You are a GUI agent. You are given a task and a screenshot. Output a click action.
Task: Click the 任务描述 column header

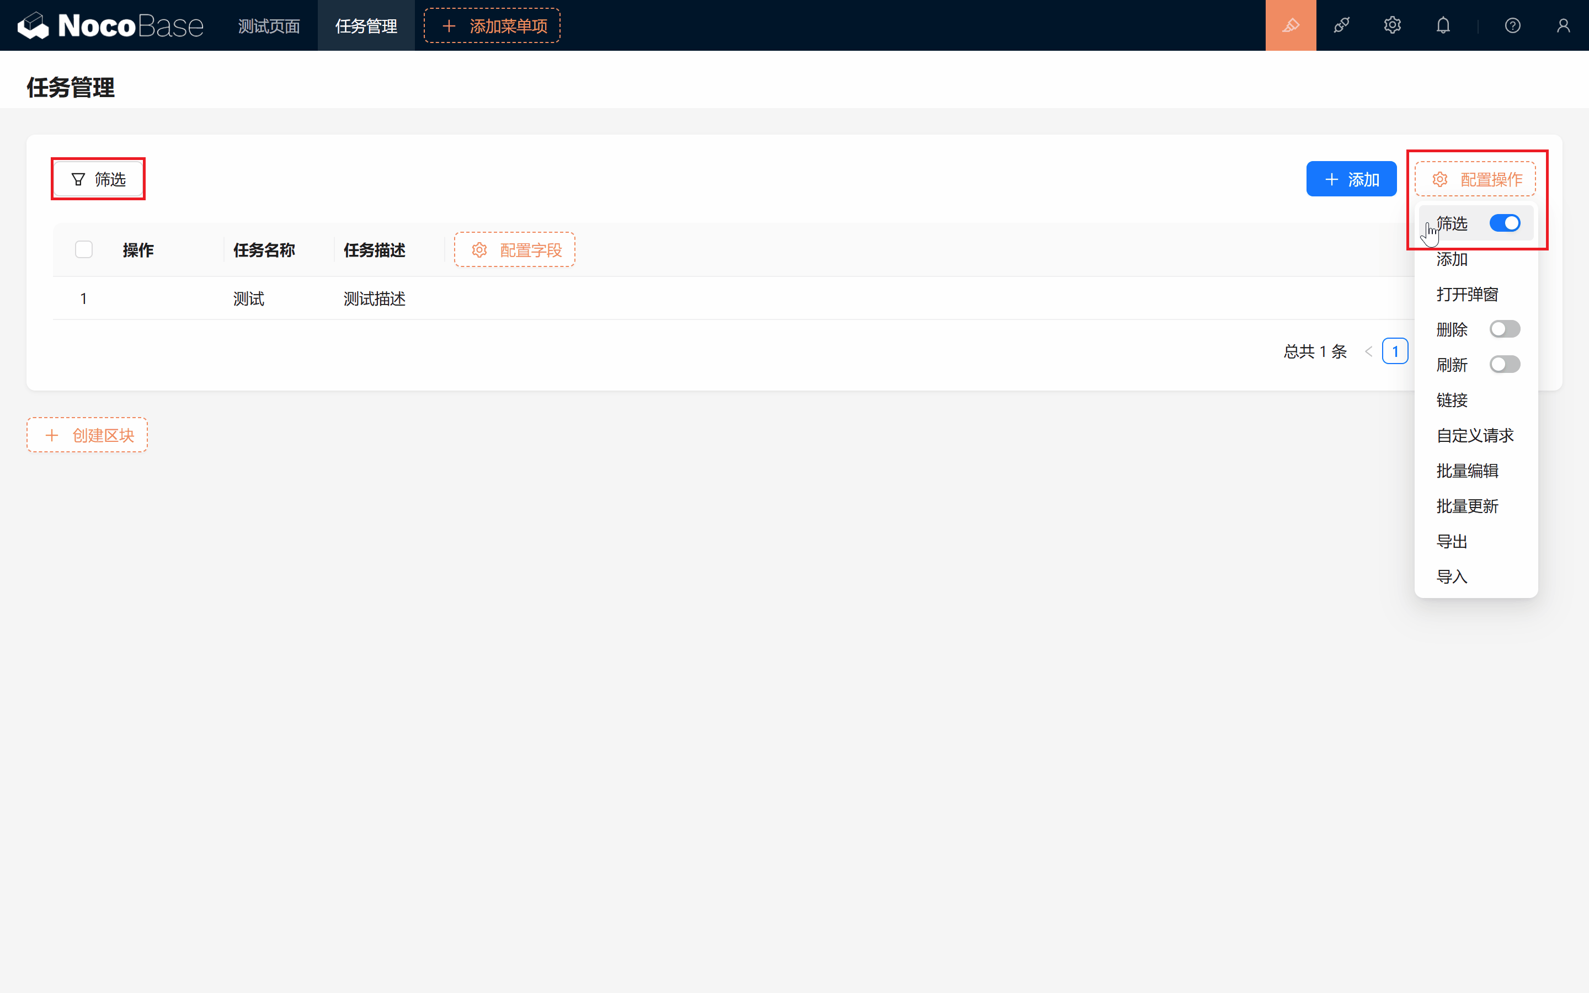click(x=374, y=249)
